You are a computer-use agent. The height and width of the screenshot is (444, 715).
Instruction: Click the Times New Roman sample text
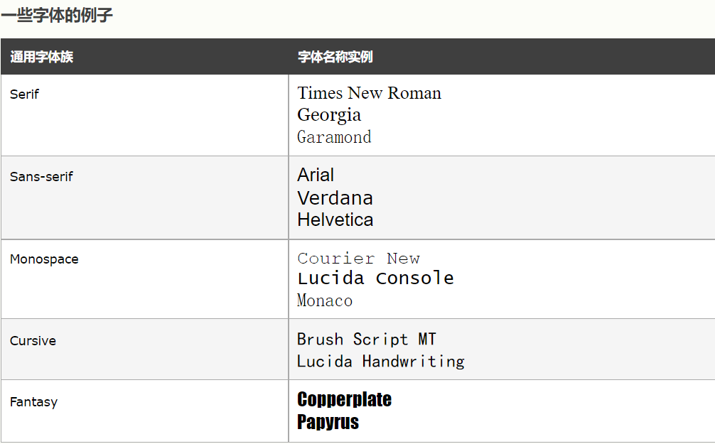(x=369, y=93)
